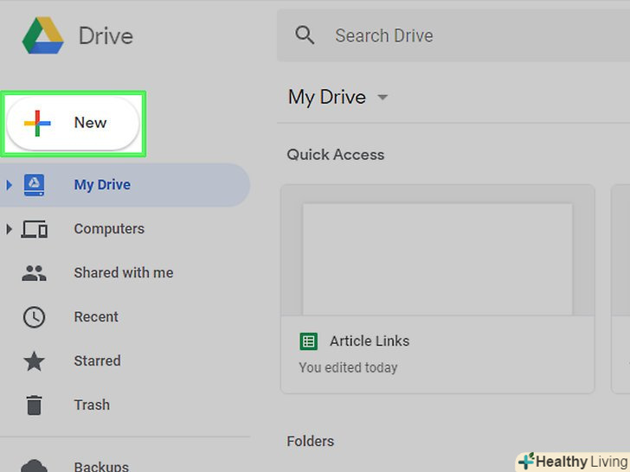This screenshot has width=630, height=472.
Task: Click the My Drive heading title
Action: pyautogui.click(x=327, y=98)
